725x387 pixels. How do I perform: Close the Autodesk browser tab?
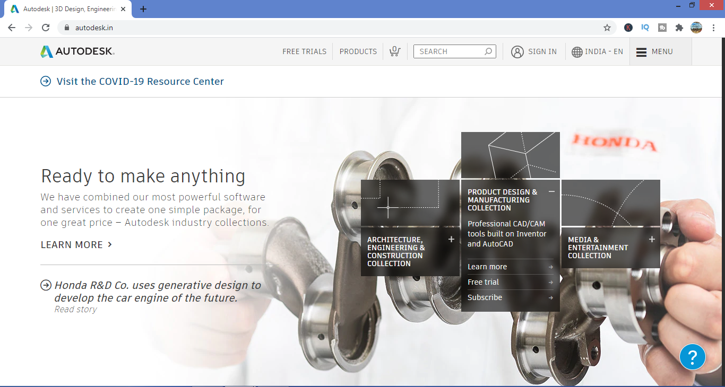coord(123,9)
